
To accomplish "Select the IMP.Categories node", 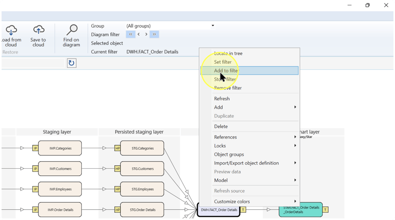I will tap(60, 148).
